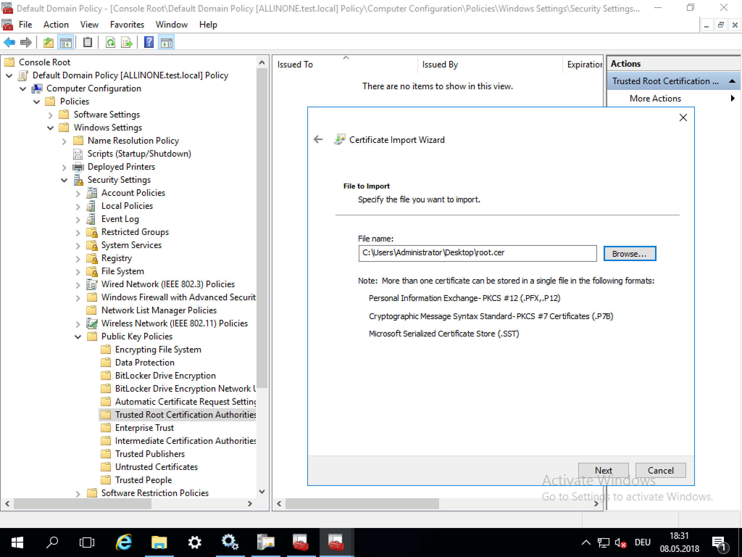Click the results pane's horizontal scrollbar thumb
Viewport: 742px width, 557px height.
tap(362, 504)
